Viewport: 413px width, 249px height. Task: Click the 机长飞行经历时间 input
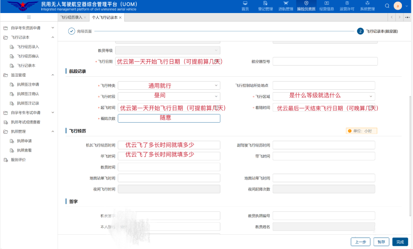pyautogui.click(x=169, y=145)
